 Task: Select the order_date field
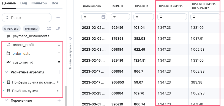21,54
